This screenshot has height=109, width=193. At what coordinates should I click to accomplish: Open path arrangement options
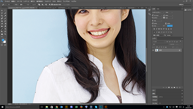(x=46, y=5)
